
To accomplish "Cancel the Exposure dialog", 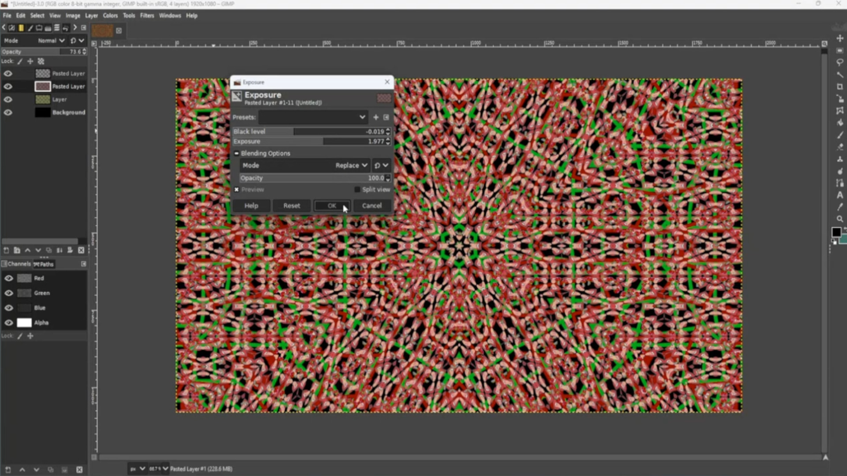I will [371, 206].
